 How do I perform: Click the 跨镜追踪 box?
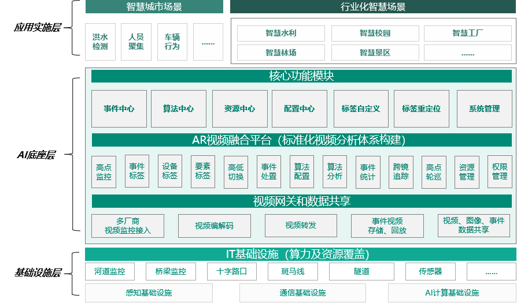[401, 172]
